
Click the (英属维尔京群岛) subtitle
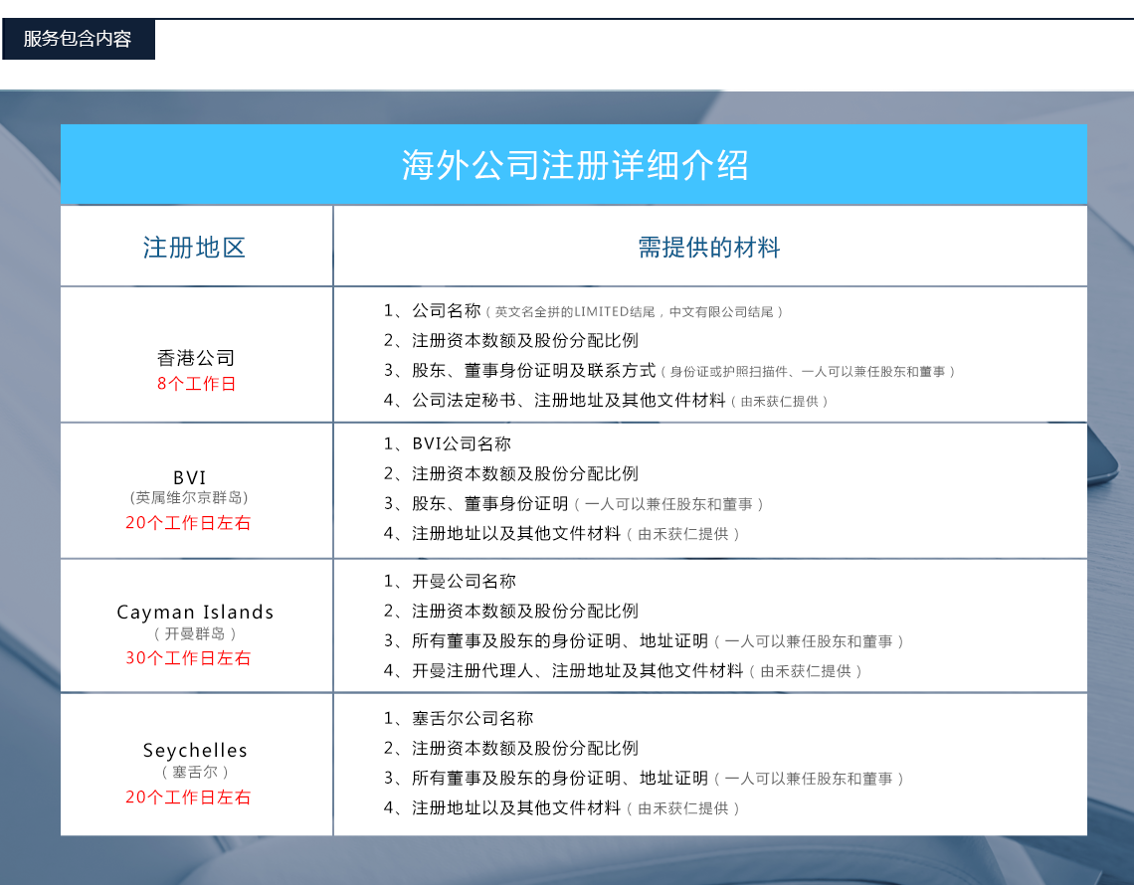click(x=189, y=497)
